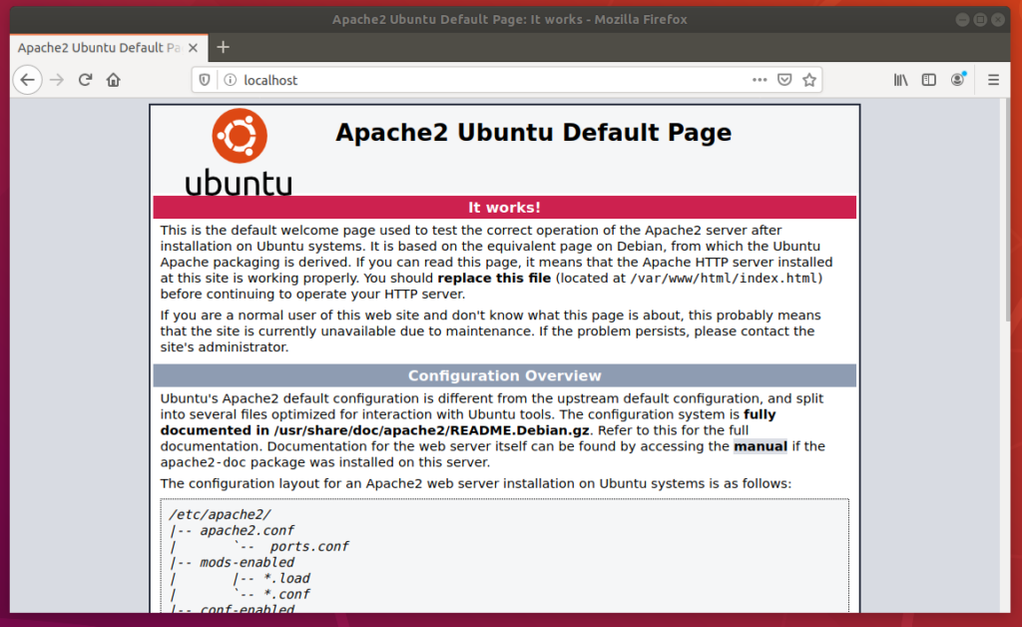Bookmark this page with the star
Image resolution: width=1022 pixels, height=627 pixels.
(809, 80)
